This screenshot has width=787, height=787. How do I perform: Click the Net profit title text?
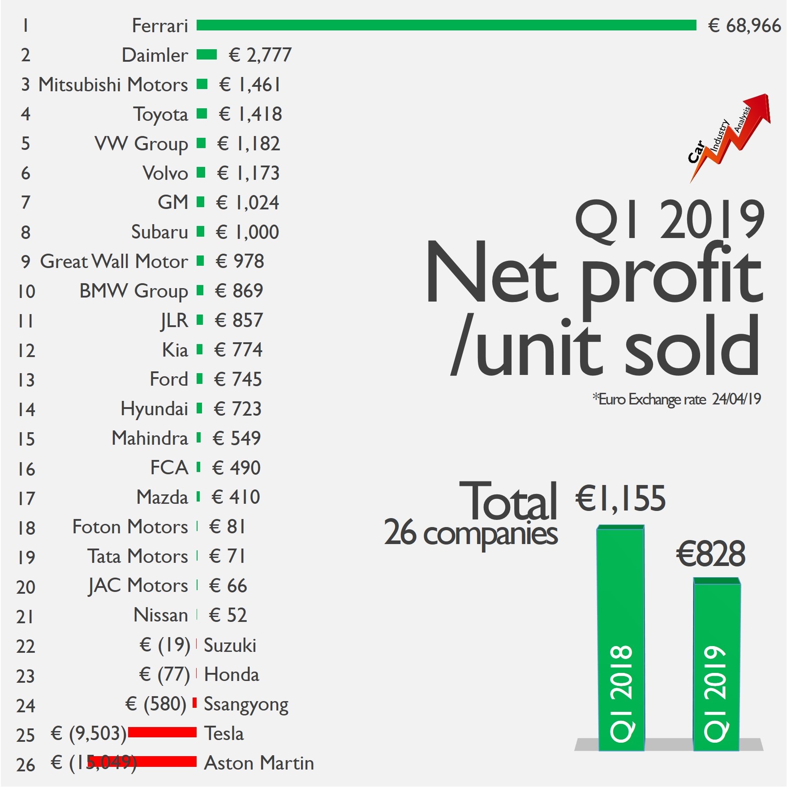point(593,273)
